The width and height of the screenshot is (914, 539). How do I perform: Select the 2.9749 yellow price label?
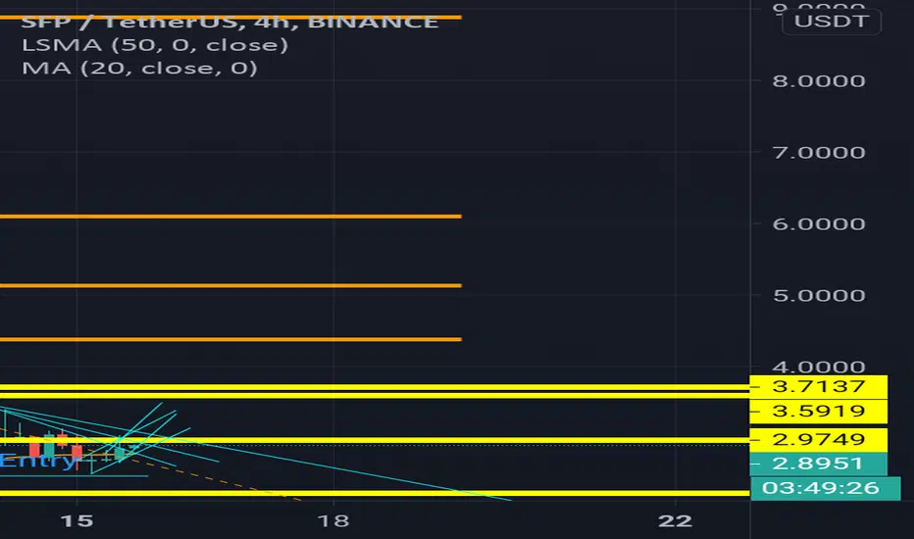pyautogui.click(x=819, y=439)
